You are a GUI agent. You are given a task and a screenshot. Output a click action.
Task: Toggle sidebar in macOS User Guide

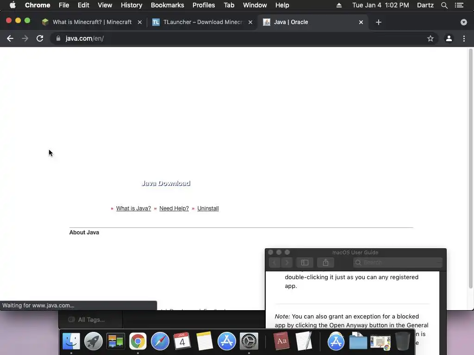(305, 263)
